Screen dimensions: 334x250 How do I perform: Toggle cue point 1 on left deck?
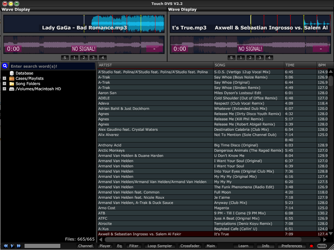74,58
